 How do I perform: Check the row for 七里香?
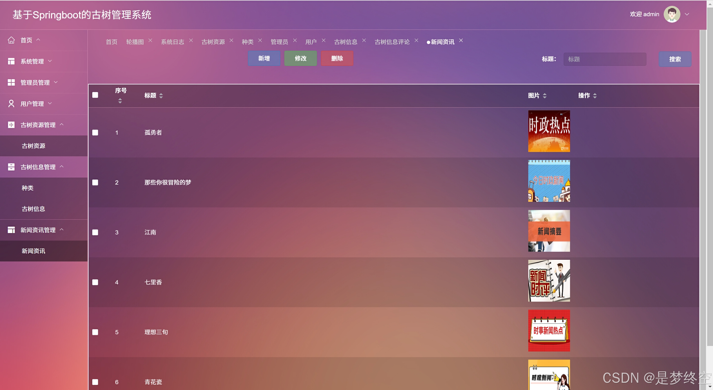pyautogui.click(x=95, y=282)
